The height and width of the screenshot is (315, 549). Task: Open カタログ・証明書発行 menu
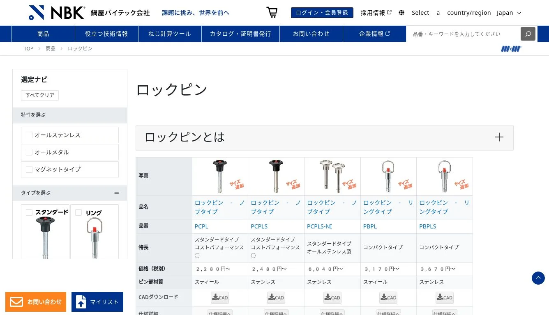pos(240,34)
